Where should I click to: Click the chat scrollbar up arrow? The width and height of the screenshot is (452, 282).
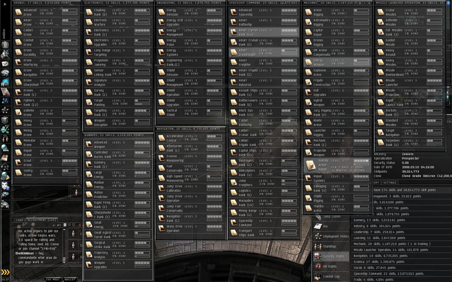point(64,229)
